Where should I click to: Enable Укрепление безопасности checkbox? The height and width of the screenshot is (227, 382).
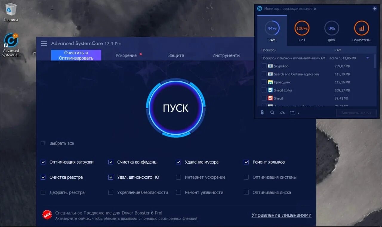point(111,192)
